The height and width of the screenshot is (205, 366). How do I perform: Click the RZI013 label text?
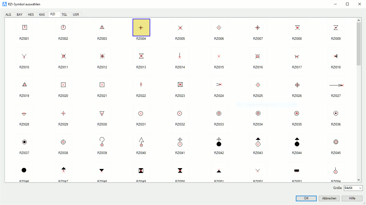pyautogui.click(x=141, y=67)
